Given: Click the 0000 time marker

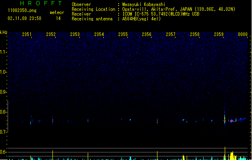Looking at the screenshot, I should 243,34.
